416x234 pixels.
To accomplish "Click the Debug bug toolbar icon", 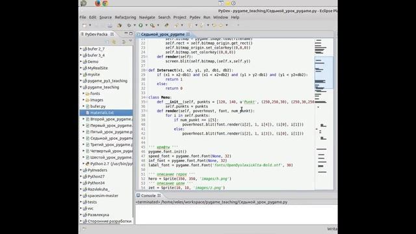I will 129,25.
